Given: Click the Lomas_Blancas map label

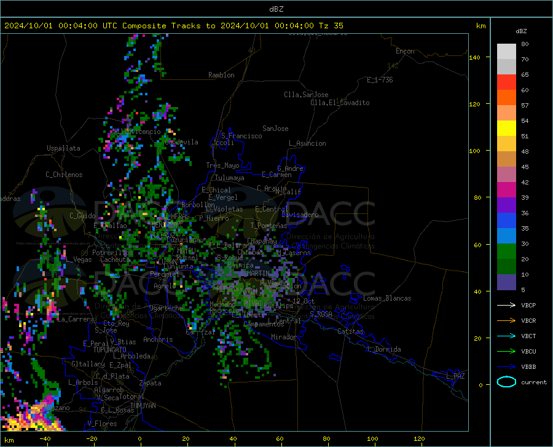Looking at the screenshot, I should coord(387,298).
